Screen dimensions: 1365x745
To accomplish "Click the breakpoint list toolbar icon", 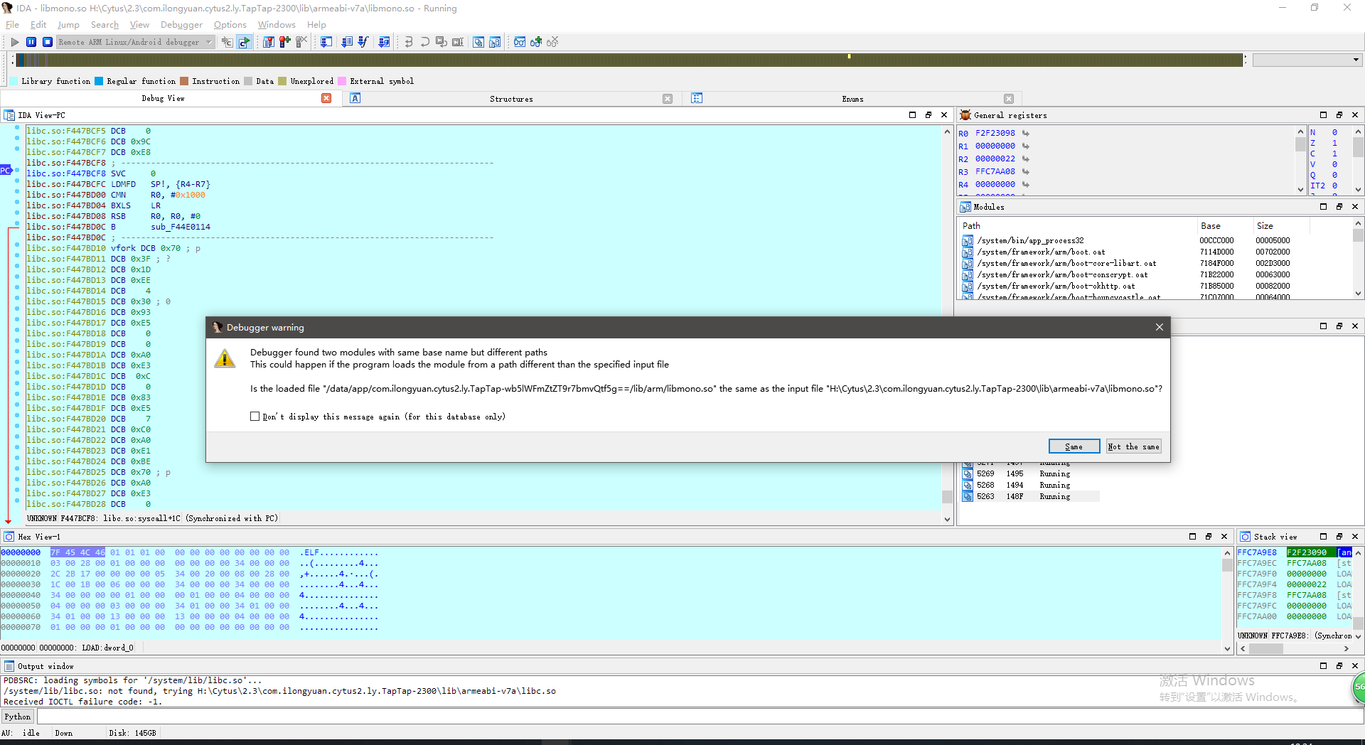I will coord(269,42).
